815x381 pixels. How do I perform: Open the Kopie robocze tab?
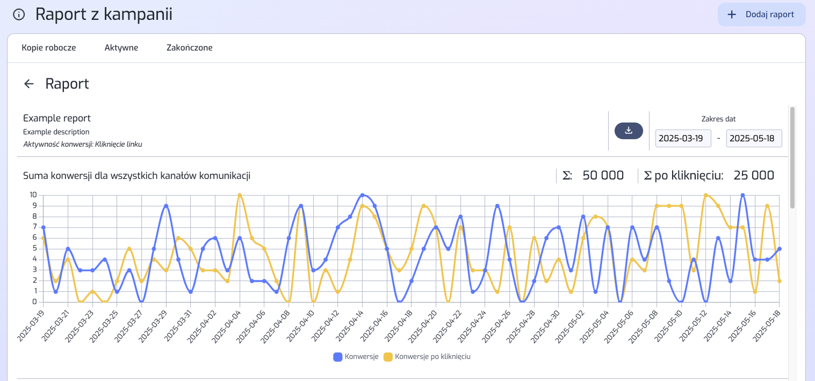pos(49,48)
